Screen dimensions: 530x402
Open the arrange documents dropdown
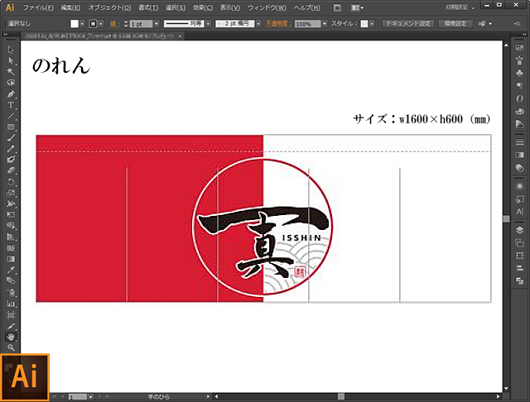click(x=357, y=7)
